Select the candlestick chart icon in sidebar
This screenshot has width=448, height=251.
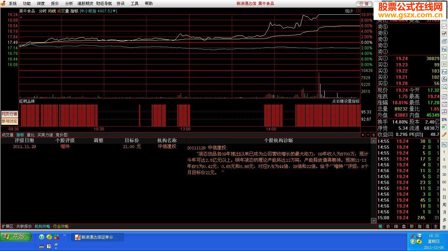tap(444, 34)
